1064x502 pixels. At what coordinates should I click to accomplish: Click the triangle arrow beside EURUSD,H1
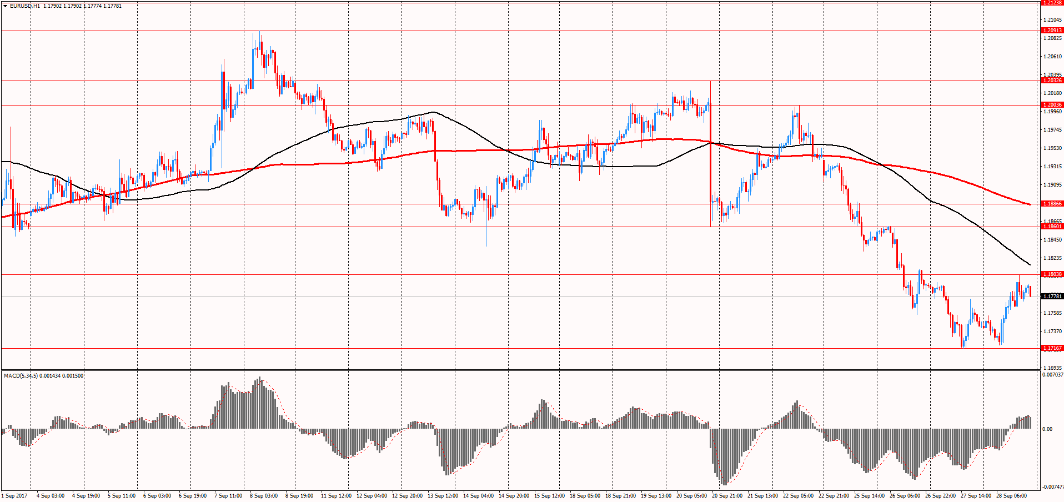tap(5, 6)
